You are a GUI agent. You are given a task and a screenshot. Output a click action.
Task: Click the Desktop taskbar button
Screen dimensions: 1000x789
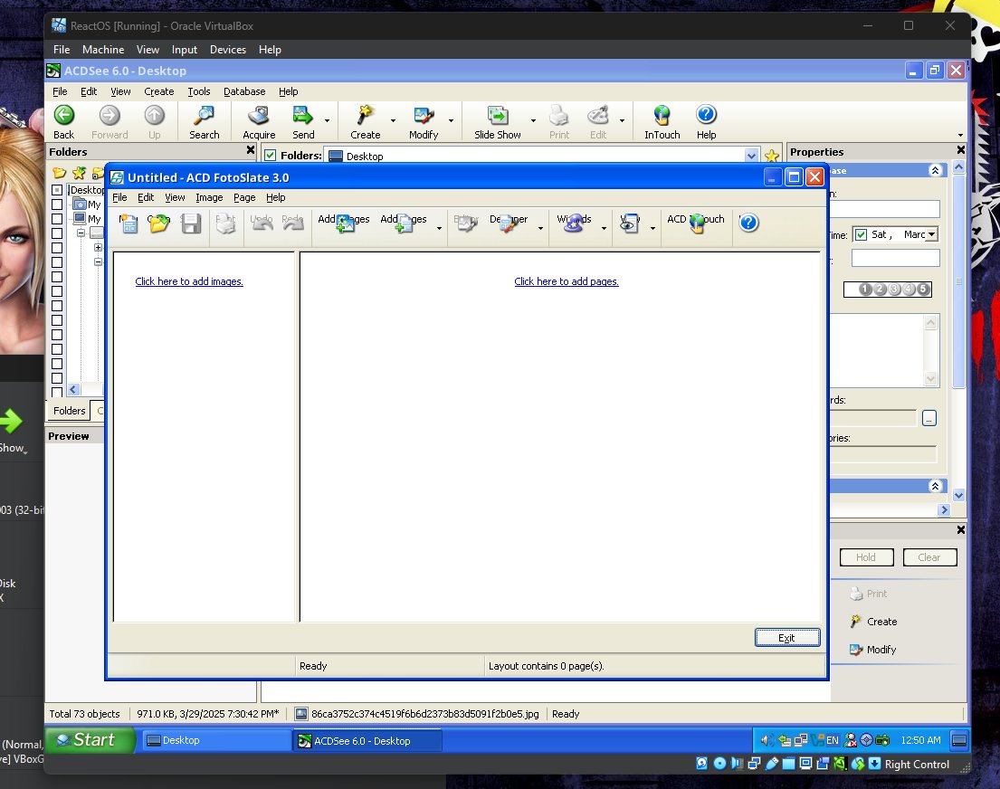(215, 740)
